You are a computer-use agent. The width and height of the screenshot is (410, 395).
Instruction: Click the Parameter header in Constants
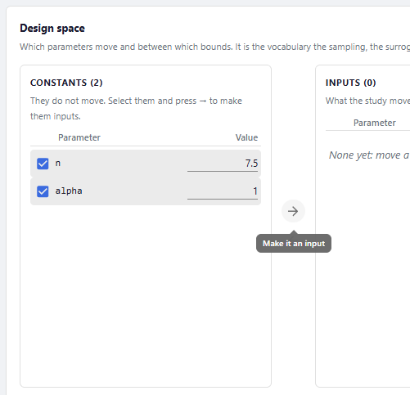point(79,137)
